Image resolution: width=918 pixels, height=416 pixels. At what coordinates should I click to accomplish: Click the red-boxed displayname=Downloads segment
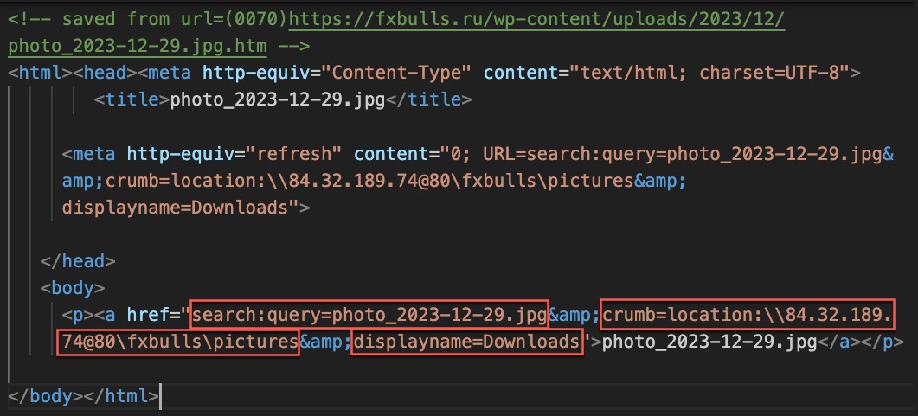pyautogui.click(x=466, y=342)
